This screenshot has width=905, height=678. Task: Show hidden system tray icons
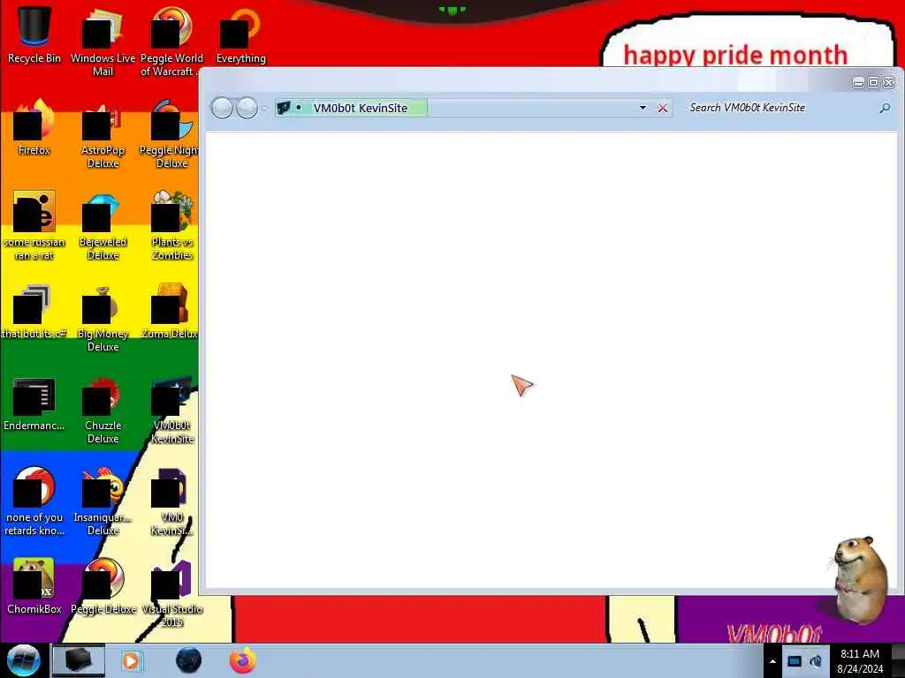point(772,661)
